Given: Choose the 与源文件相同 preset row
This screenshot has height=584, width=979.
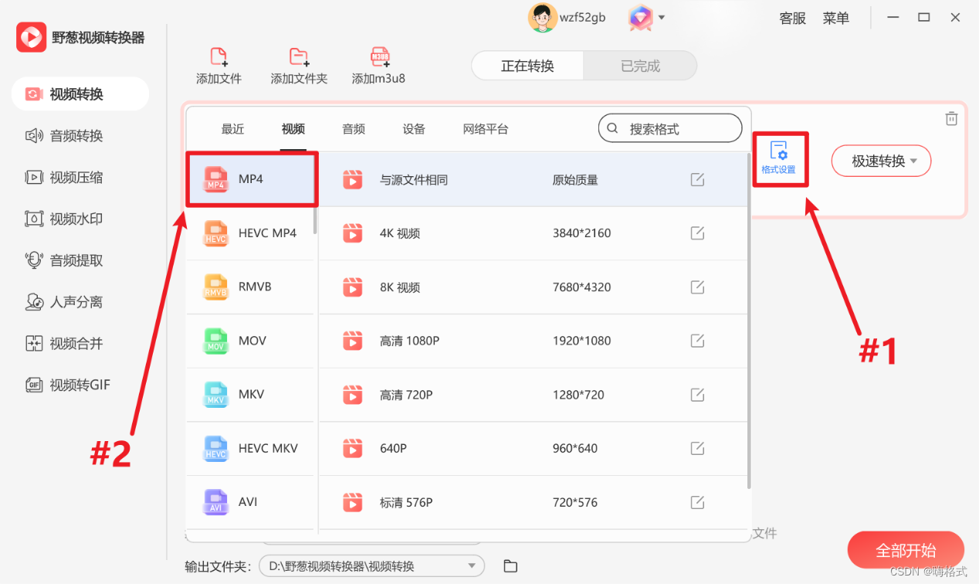Looking at the screenshot, I should click(533, 180).
